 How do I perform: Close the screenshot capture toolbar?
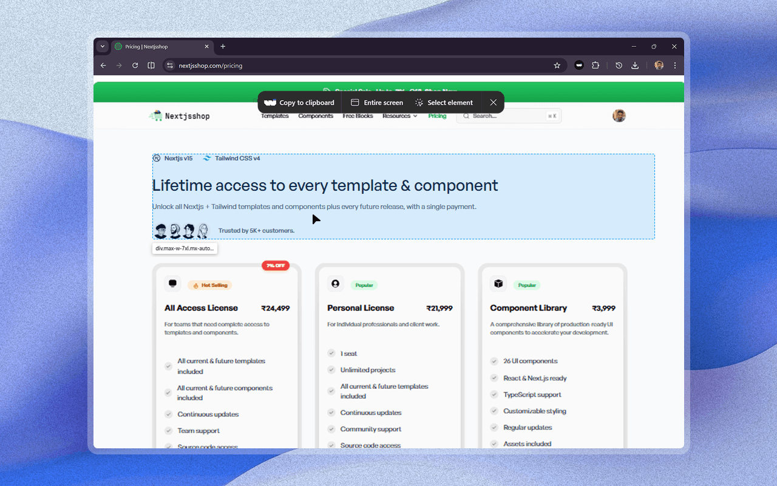coord(494,103)
